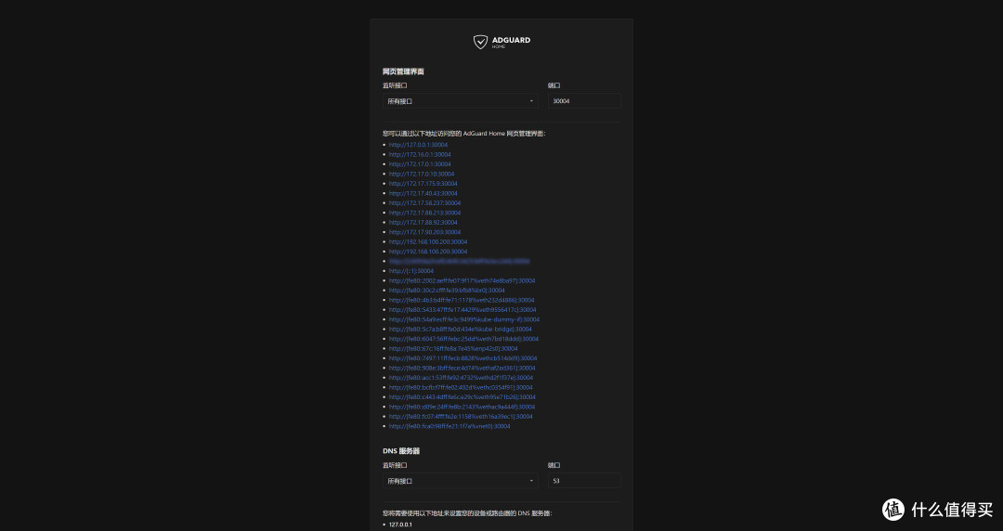Select the 127.0.0.1 DNS address text
Image resolution: width=1003 pixels, height=531 pixels.
pyautogui.click(x=400, y=525)
